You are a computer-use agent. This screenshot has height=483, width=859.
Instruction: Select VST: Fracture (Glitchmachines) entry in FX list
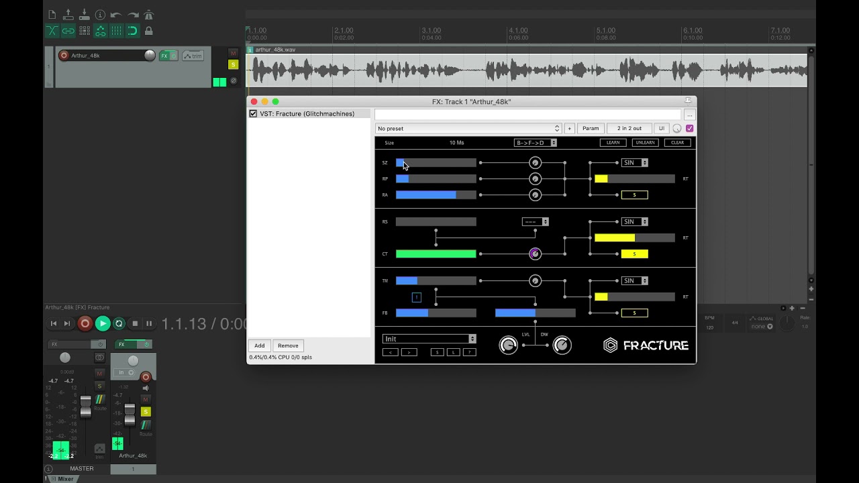click(307, 114)
